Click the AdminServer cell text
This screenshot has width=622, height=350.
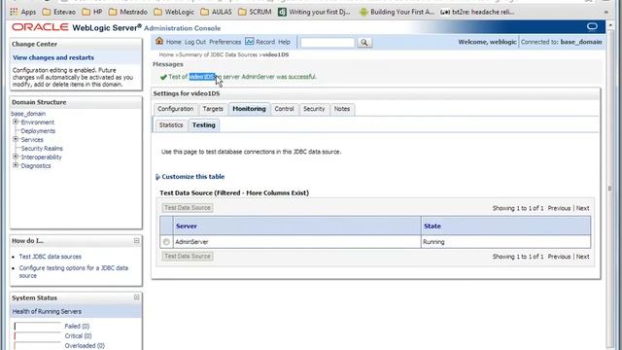click(191, 242)
